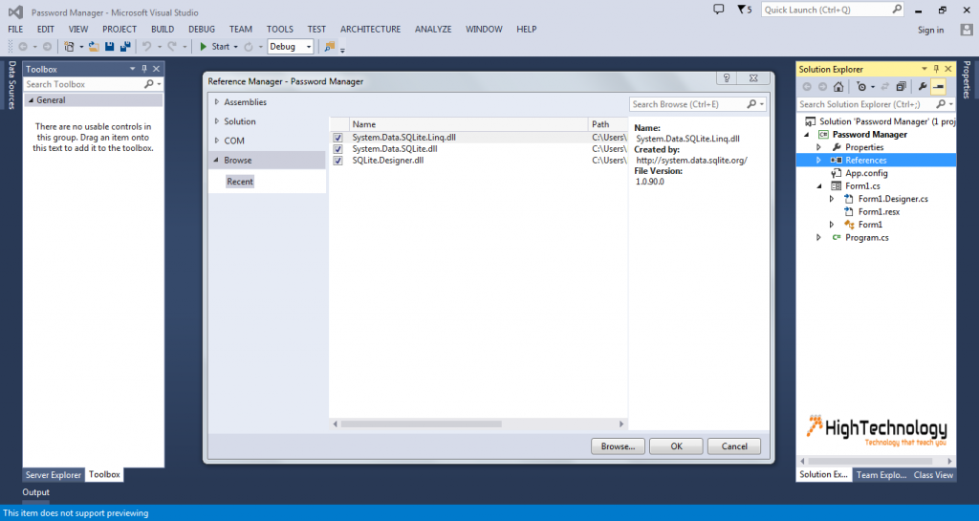Click the Reference Manager help question icon
Screen dimensions: 979x521
coord(727,78)
